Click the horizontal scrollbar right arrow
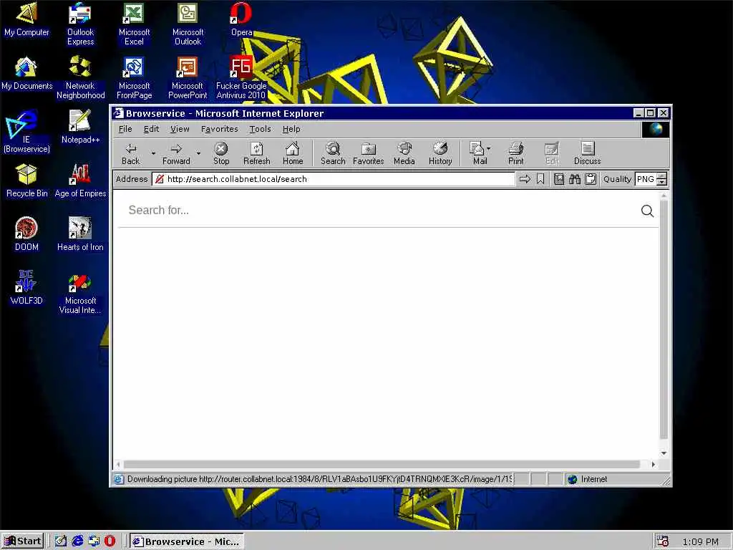The image size is (733, 550). pos(654,464)
